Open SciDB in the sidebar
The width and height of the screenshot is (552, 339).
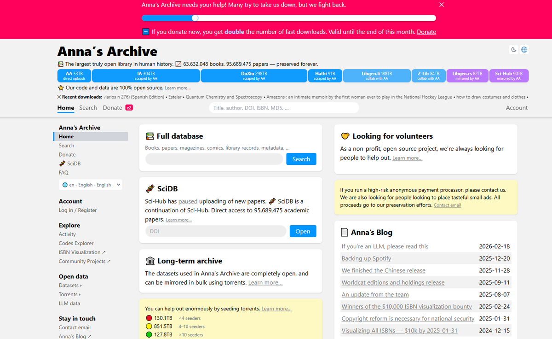click(x=70, y=164)
